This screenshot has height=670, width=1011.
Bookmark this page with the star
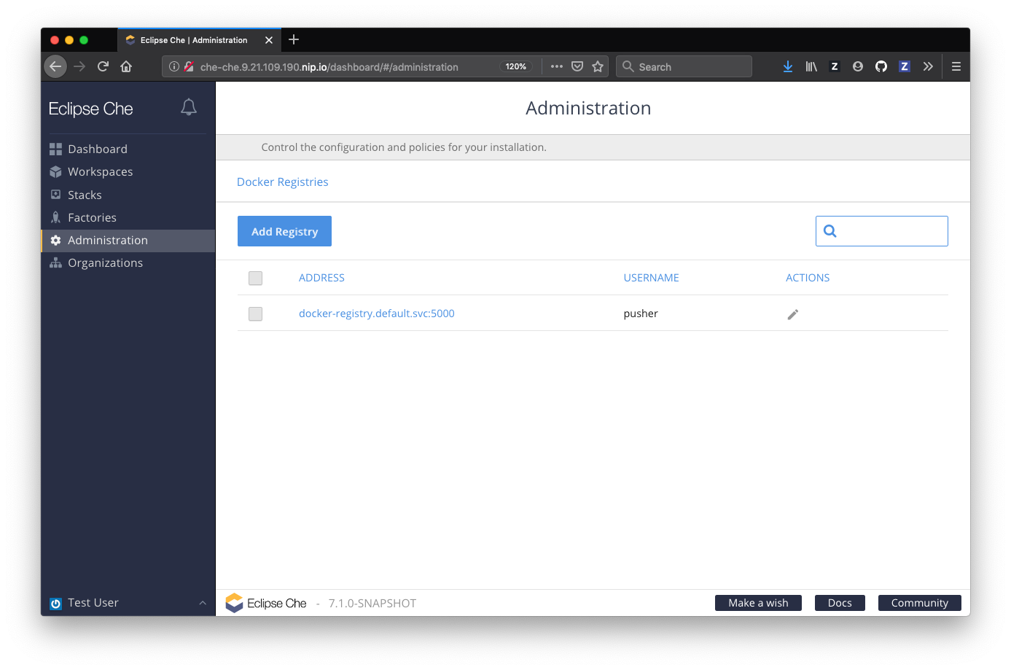point(598,66)
